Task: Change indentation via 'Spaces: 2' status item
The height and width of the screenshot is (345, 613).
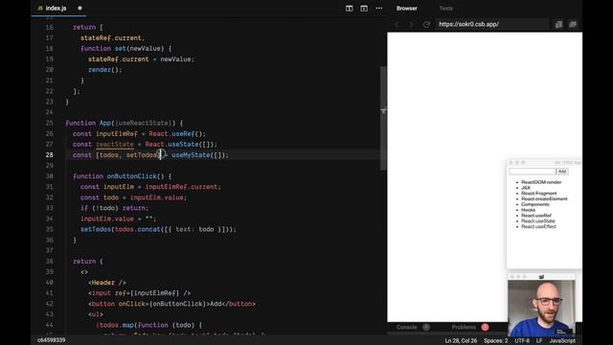Action: point(496,341)
